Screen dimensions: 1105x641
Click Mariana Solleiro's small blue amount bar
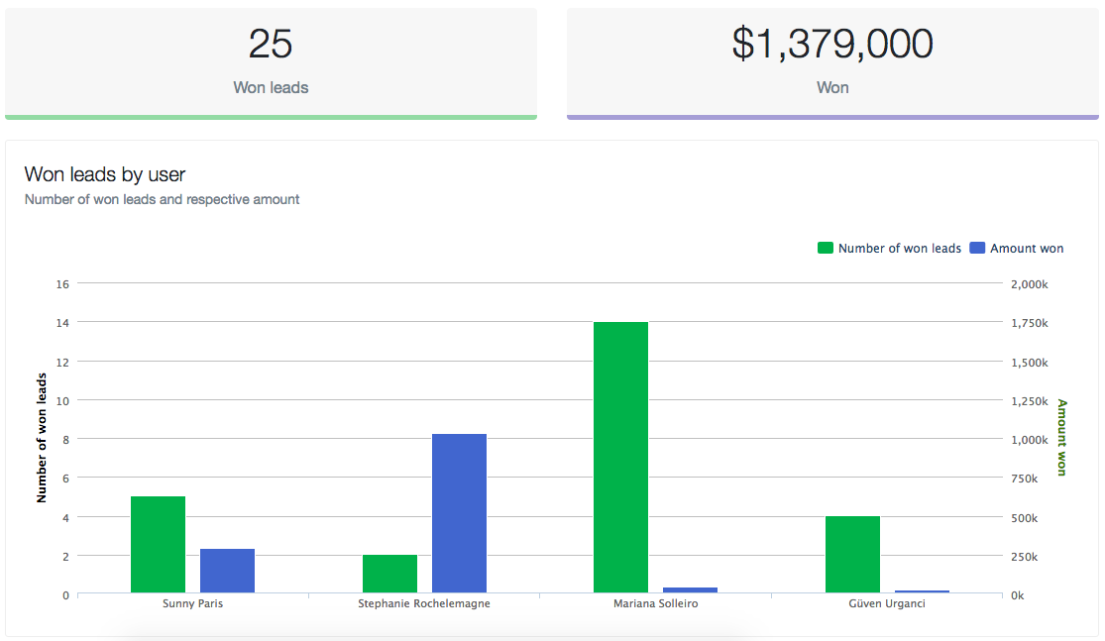(x=690, y=590)
